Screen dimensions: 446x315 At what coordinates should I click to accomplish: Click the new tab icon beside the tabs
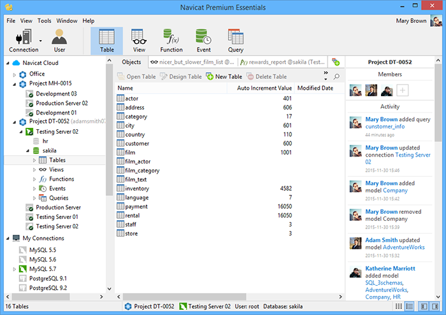pos(336,62)
